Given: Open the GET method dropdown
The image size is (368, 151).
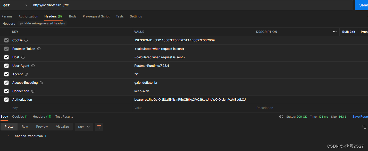Looking at the screenshot, I should click(15, 5).
